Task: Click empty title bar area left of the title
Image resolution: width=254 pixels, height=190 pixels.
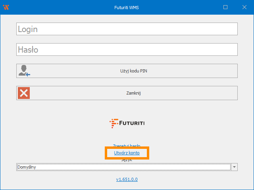Action: pos(60,7)
